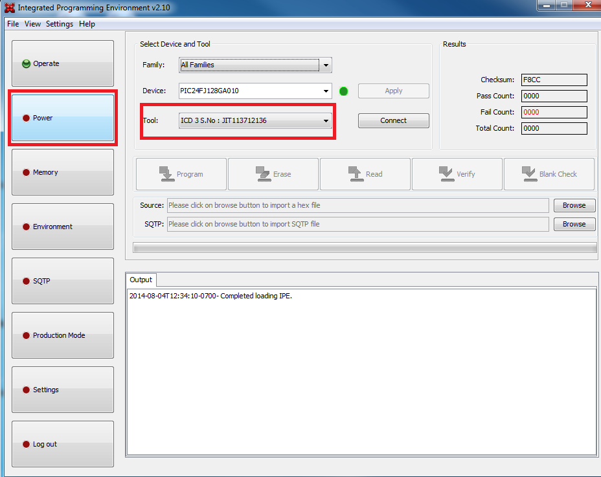Viewport: 601px width, 477px height.
Task: Click the programming progress bar
Action: click(365, 247)
